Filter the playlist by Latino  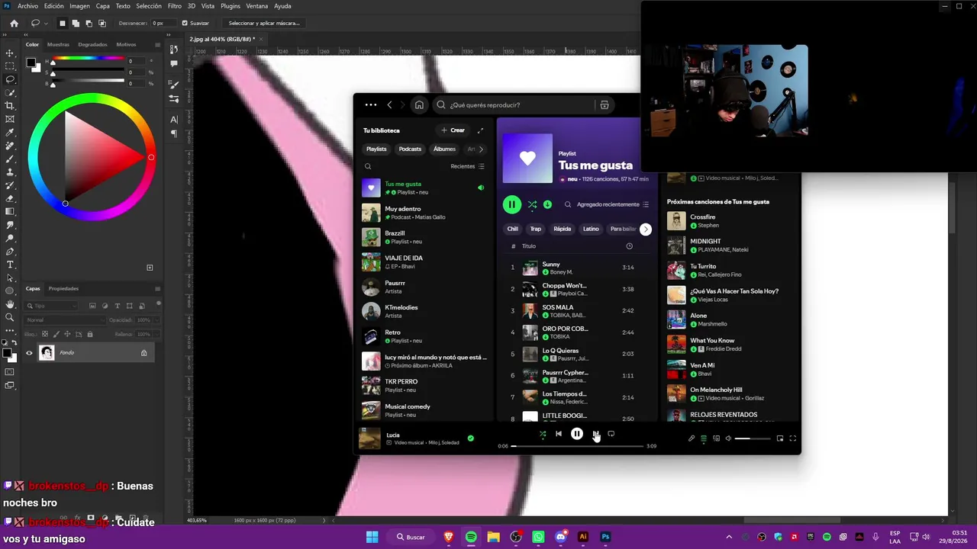pyautogui.click(x=591, y=229)
